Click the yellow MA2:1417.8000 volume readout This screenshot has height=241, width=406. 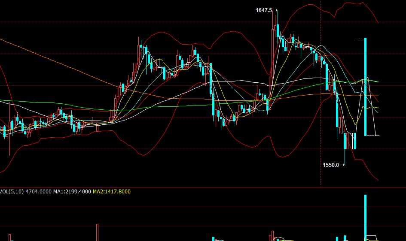pos(111,191)
